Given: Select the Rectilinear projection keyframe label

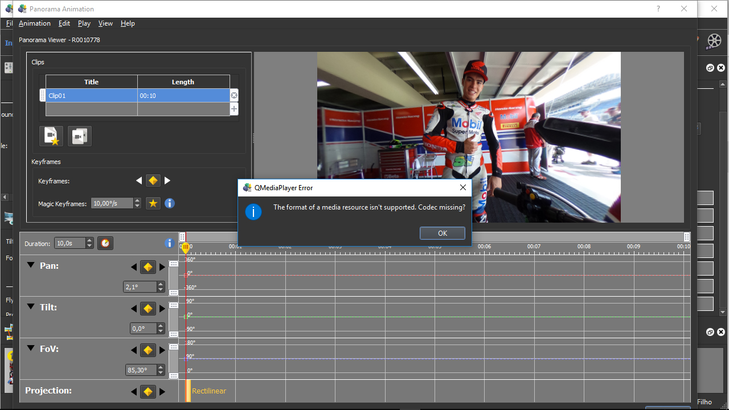Looking at the screenshot, I should (x=209, y=391).
